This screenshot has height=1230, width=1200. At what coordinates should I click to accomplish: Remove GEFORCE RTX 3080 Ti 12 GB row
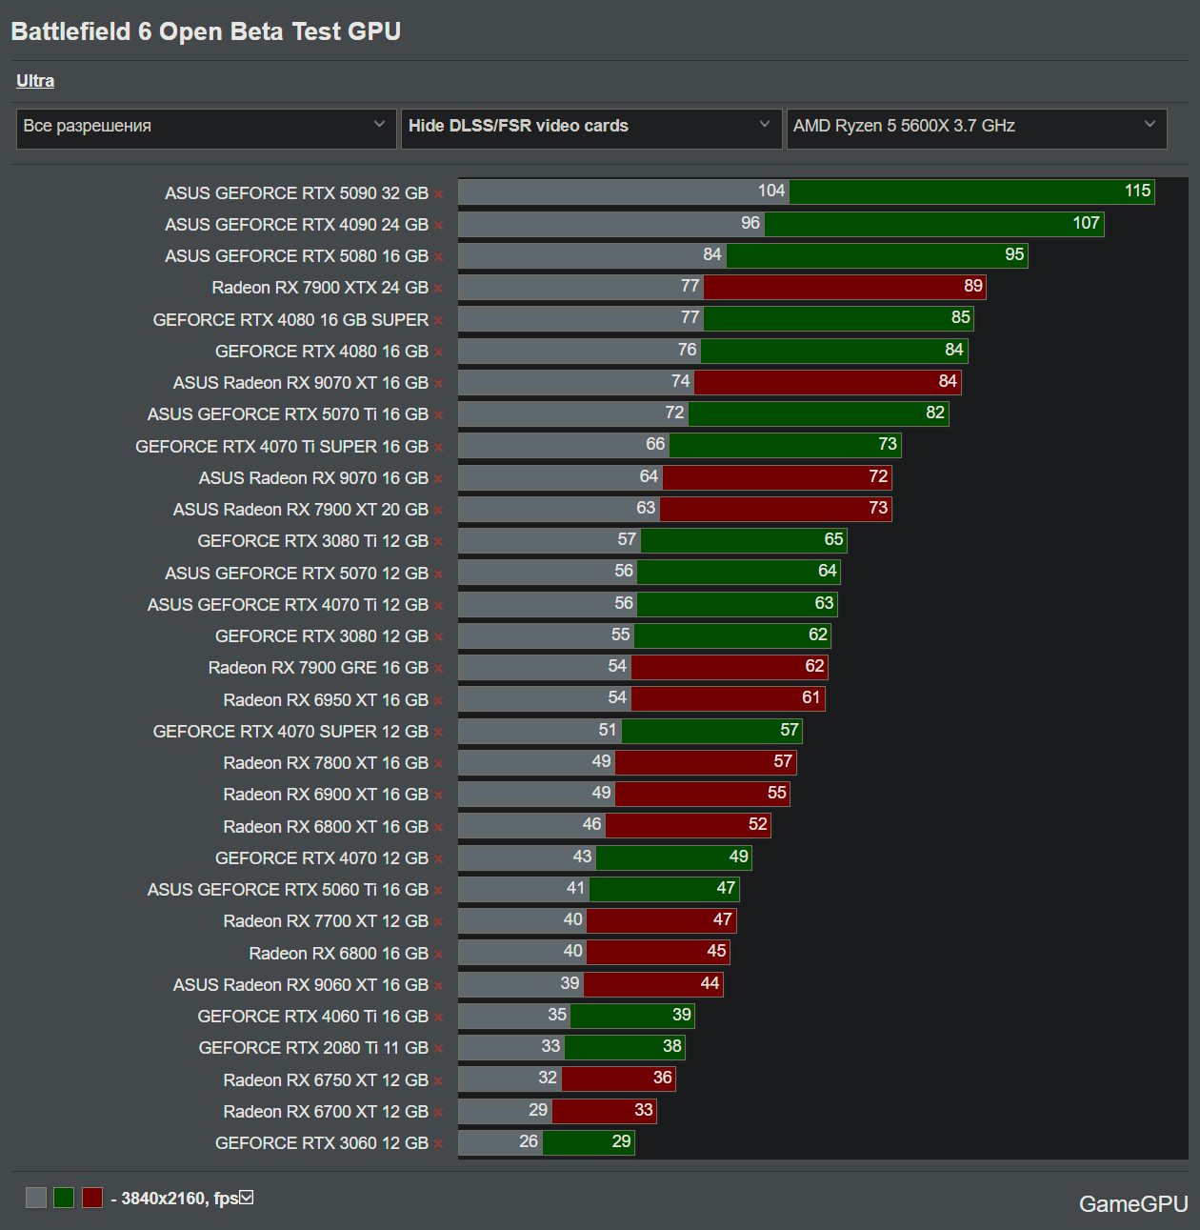[439, 542]
